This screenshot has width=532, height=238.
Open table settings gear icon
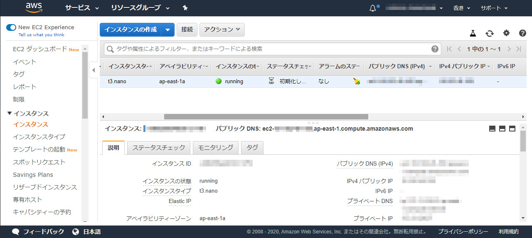click(506, 33)
